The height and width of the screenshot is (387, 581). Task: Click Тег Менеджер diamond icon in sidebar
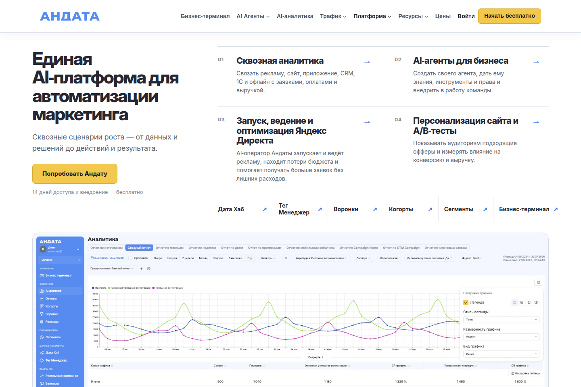[x=42, y=360]
